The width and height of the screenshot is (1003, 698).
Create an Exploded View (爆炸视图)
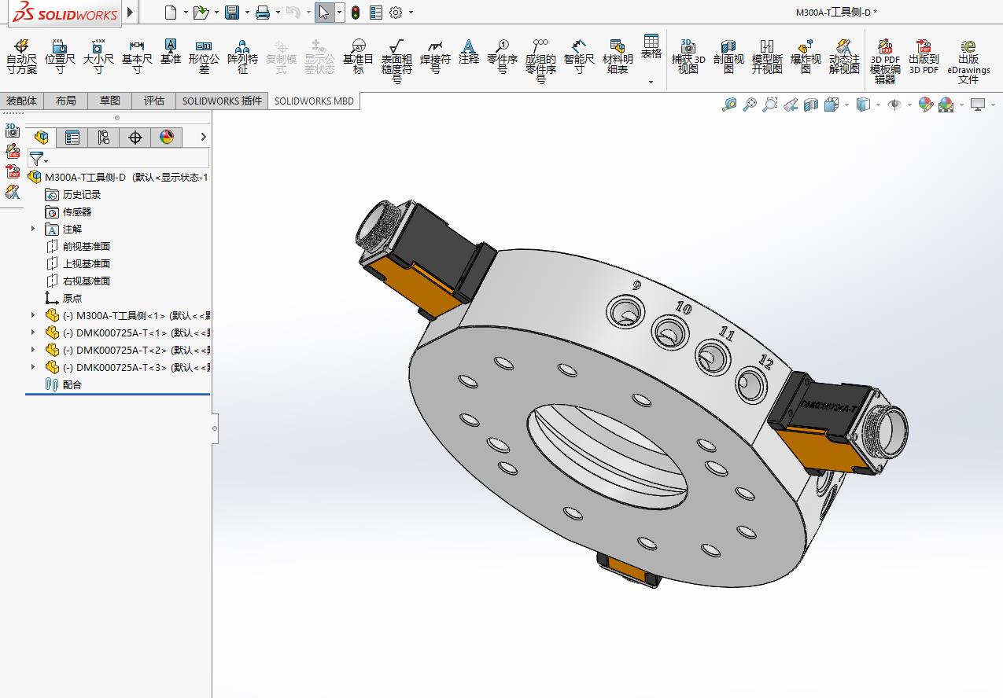(x=806, y=57)
